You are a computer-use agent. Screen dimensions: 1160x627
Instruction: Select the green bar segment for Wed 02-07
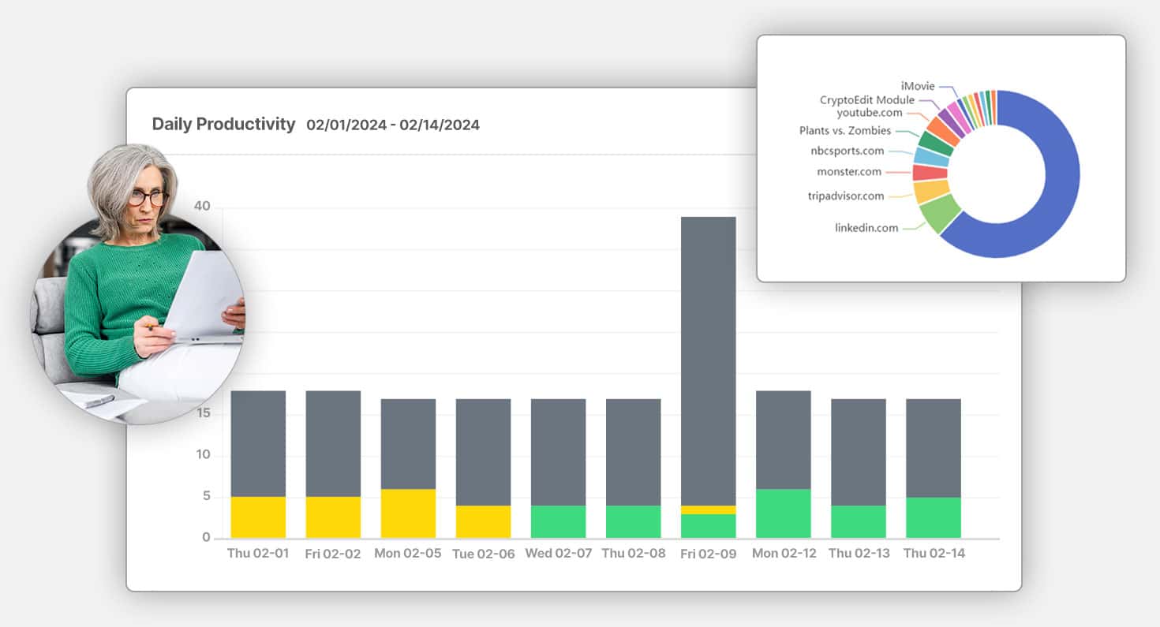click(558, 522)
